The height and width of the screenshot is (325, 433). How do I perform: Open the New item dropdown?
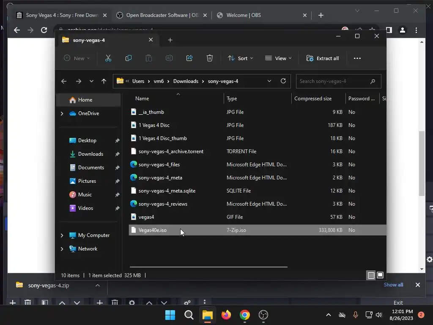(x=77, y=58)
